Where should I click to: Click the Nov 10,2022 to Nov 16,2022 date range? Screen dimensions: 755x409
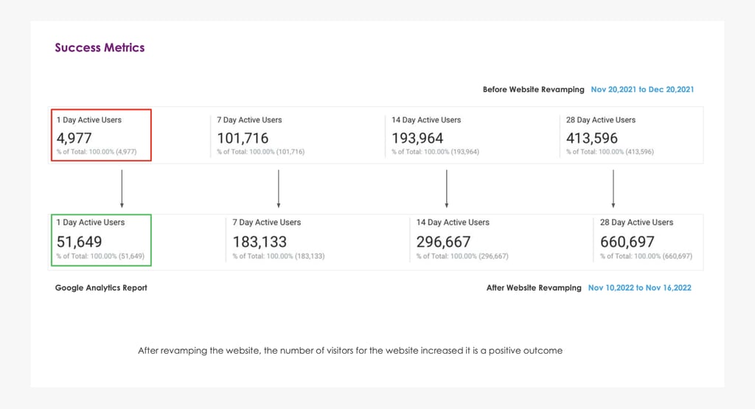coord(639,288)
